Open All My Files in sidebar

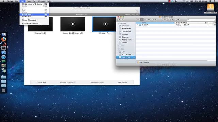pyautogui.click(x=126, y=28)
